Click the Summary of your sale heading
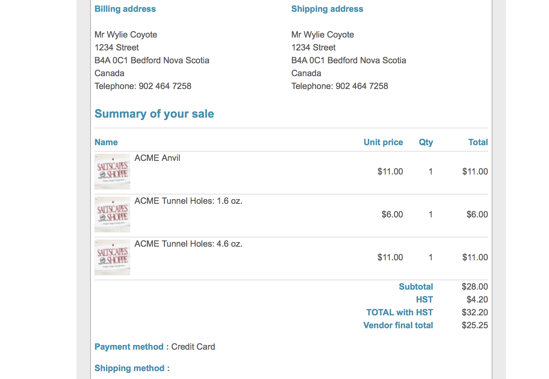The height and width of the screenshot is (379, 549). (154, 114)
